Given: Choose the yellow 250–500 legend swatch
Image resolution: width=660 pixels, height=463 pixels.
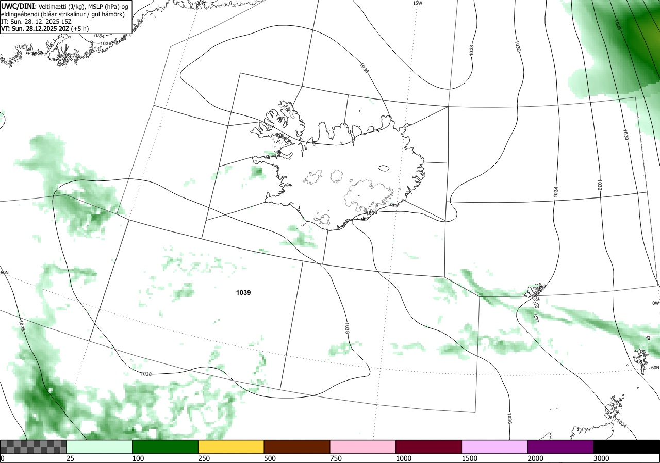Looking at the screenshot, I should click(231, 447).
